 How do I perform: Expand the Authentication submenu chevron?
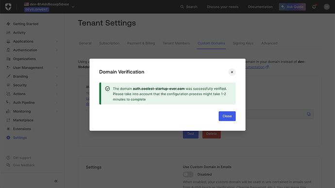click(57, 50)
